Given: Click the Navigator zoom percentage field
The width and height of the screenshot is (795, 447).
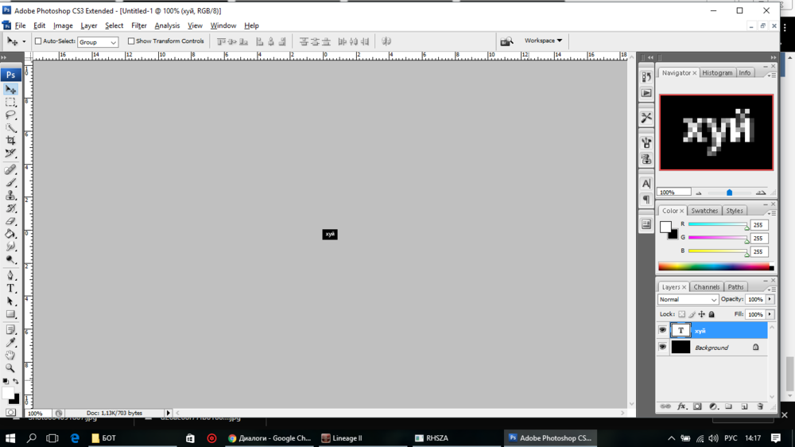Looking at the screenshot, I should click(674, 192).
